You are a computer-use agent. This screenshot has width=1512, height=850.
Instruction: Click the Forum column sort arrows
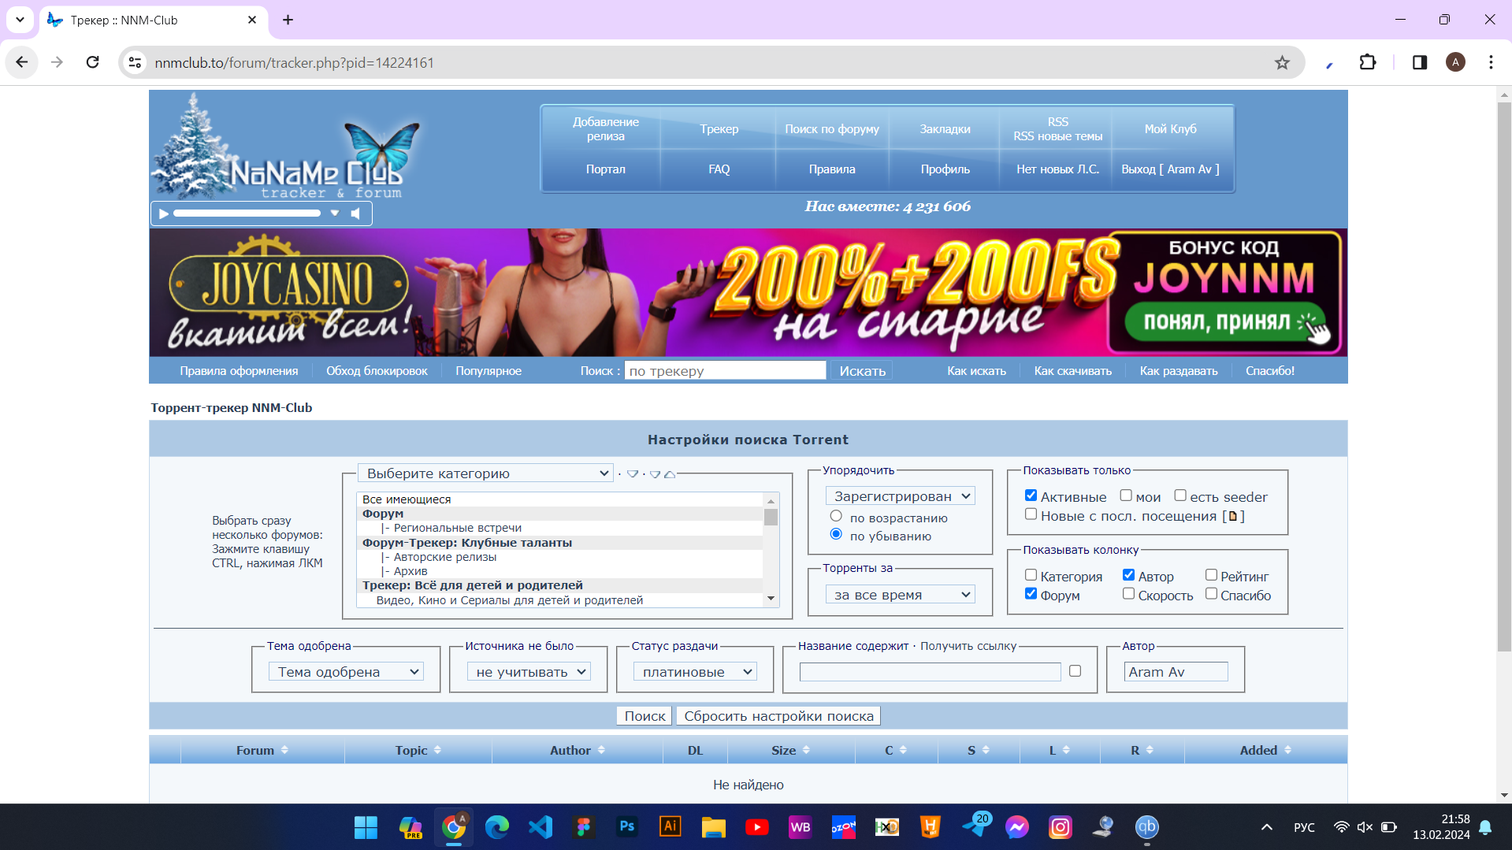pos(284,750)
